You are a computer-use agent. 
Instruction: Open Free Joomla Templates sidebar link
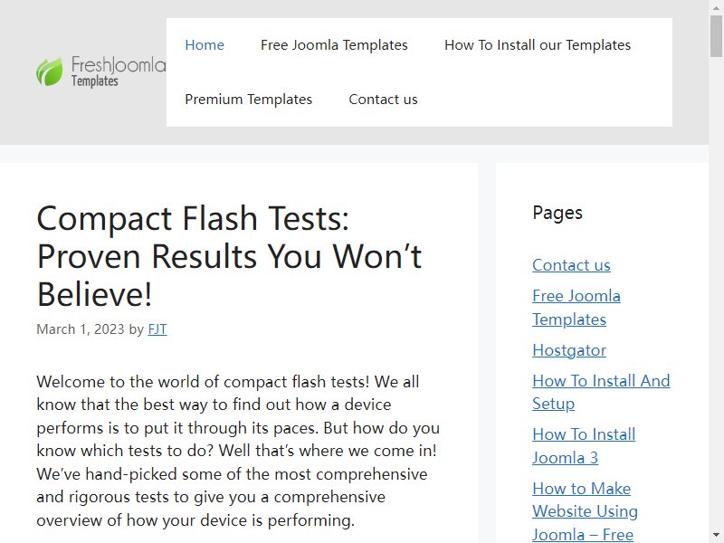pyautogui.click(x=576, y=308)
